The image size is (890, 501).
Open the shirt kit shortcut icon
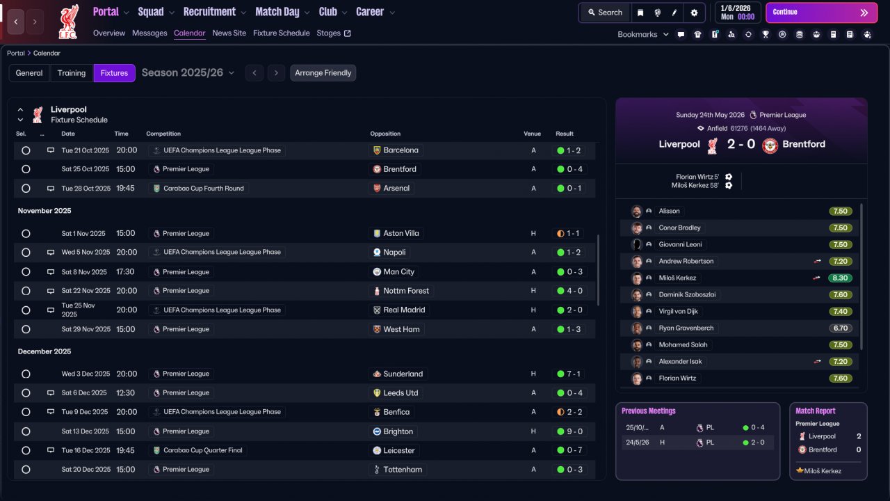pos(698,34)
